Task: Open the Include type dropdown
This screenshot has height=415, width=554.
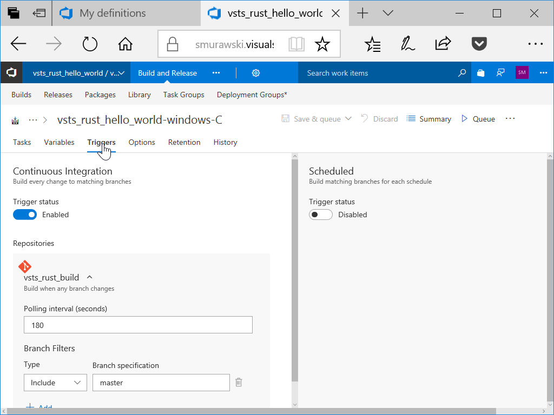Action: pyautogui.click(x=56, y=383)
